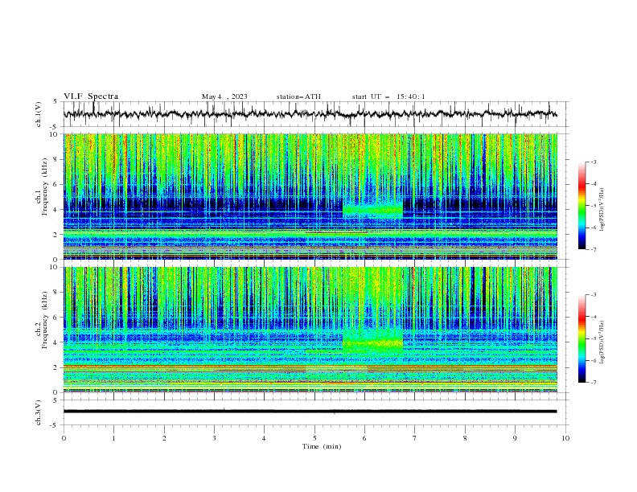
Task: Click time axis tick label "6"
Action: coord(365,438)
